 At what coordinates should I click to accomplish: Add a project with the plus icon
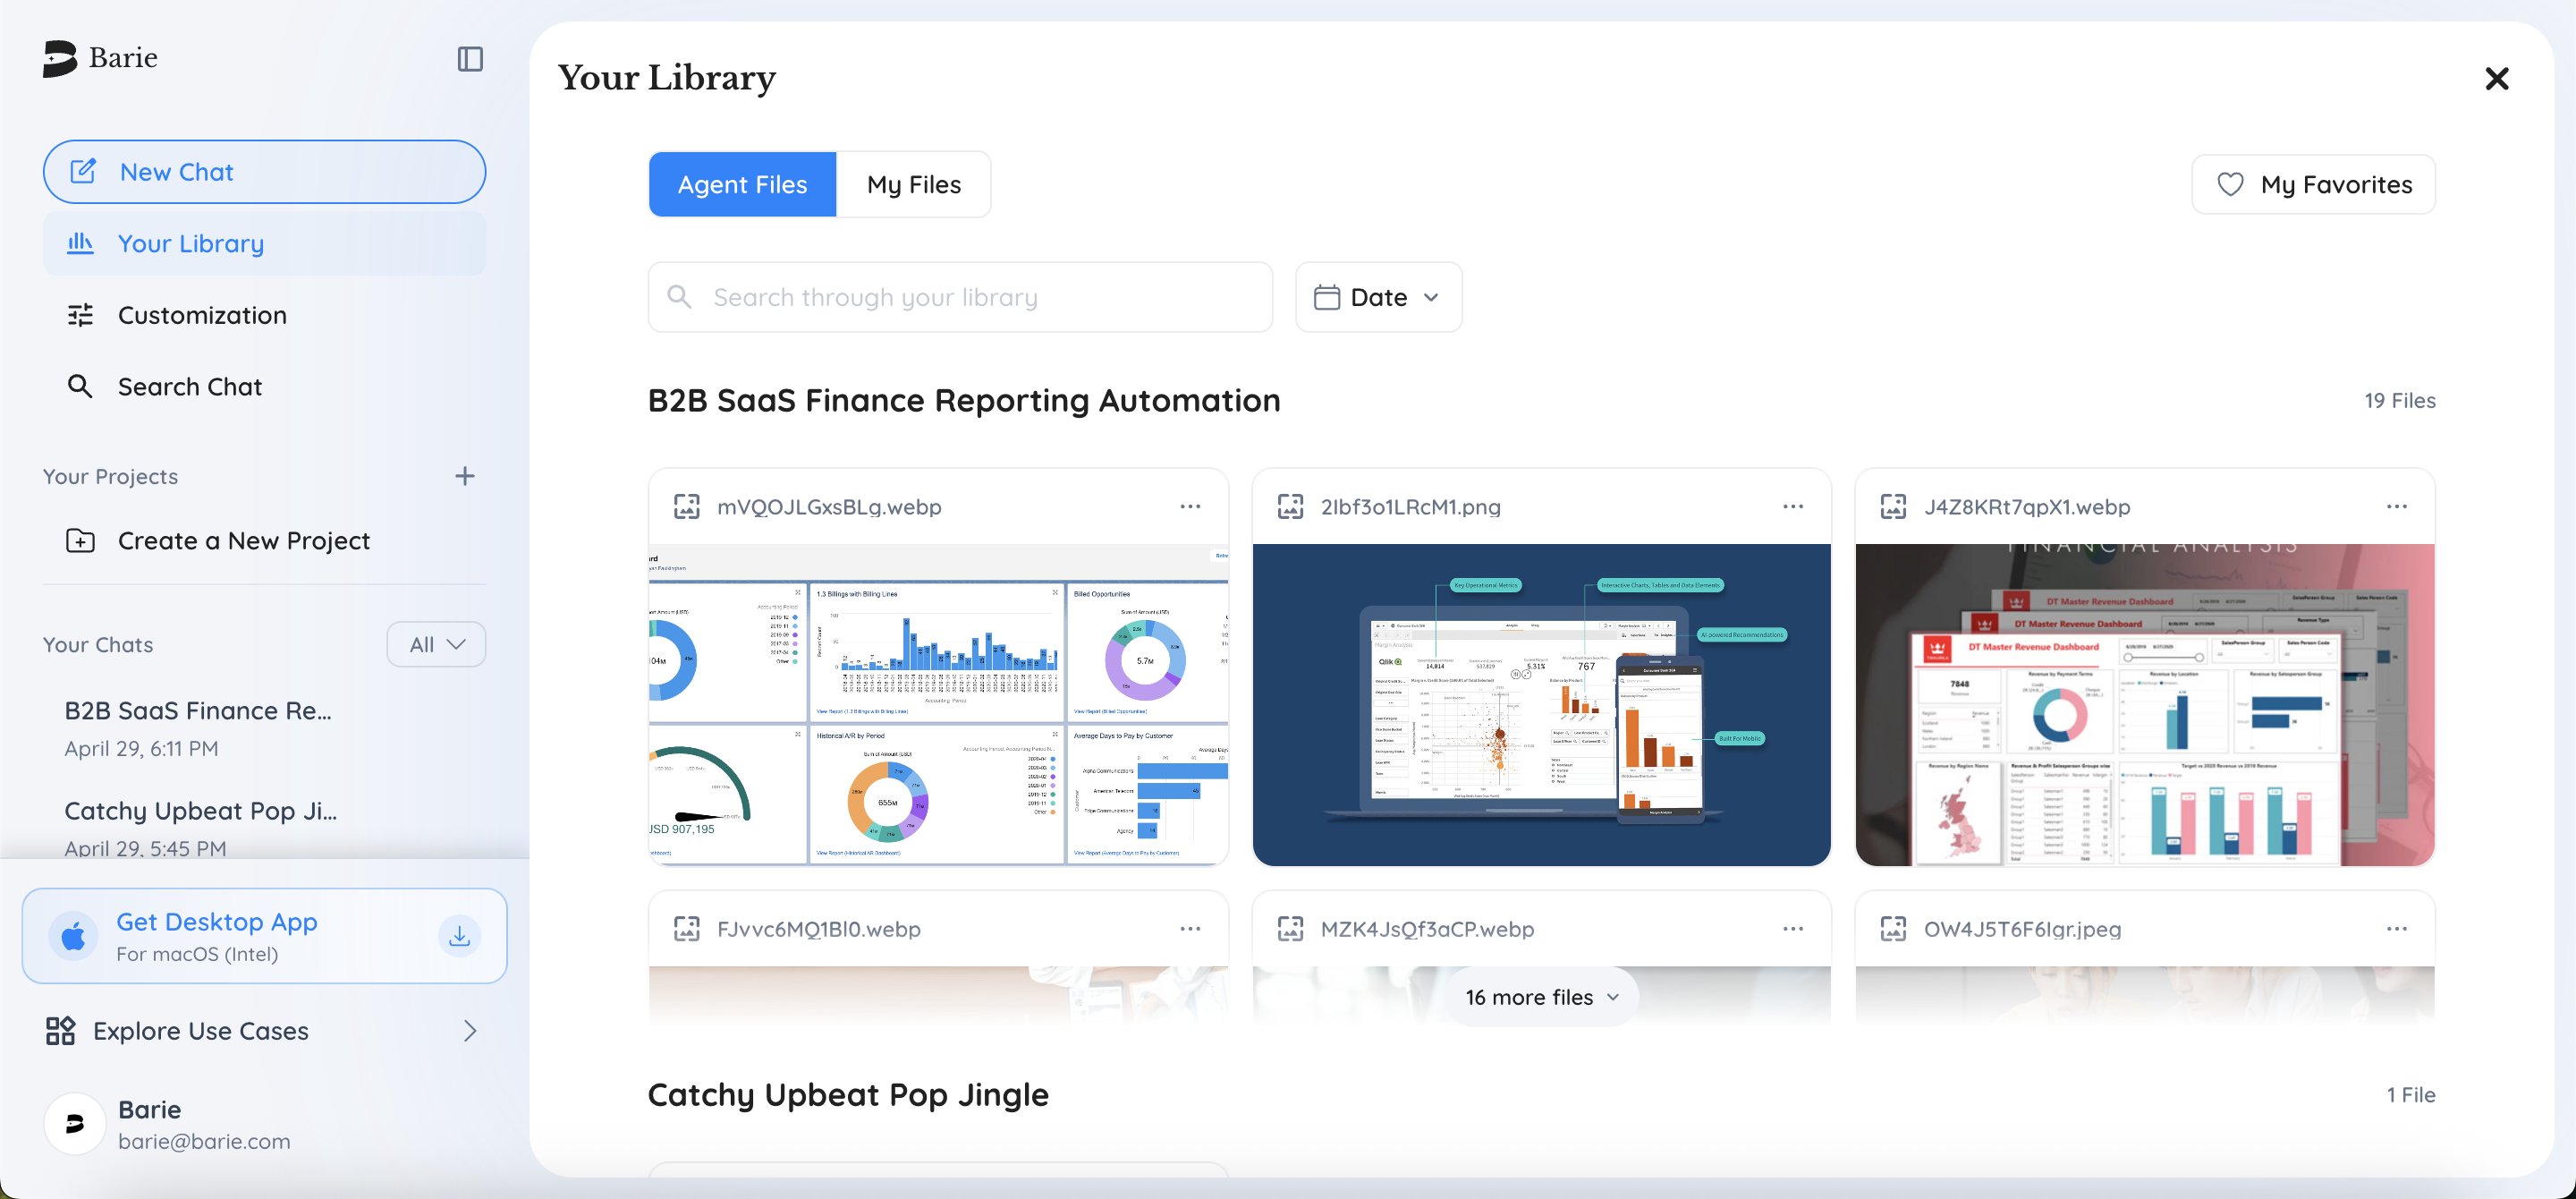pos(465,476)
